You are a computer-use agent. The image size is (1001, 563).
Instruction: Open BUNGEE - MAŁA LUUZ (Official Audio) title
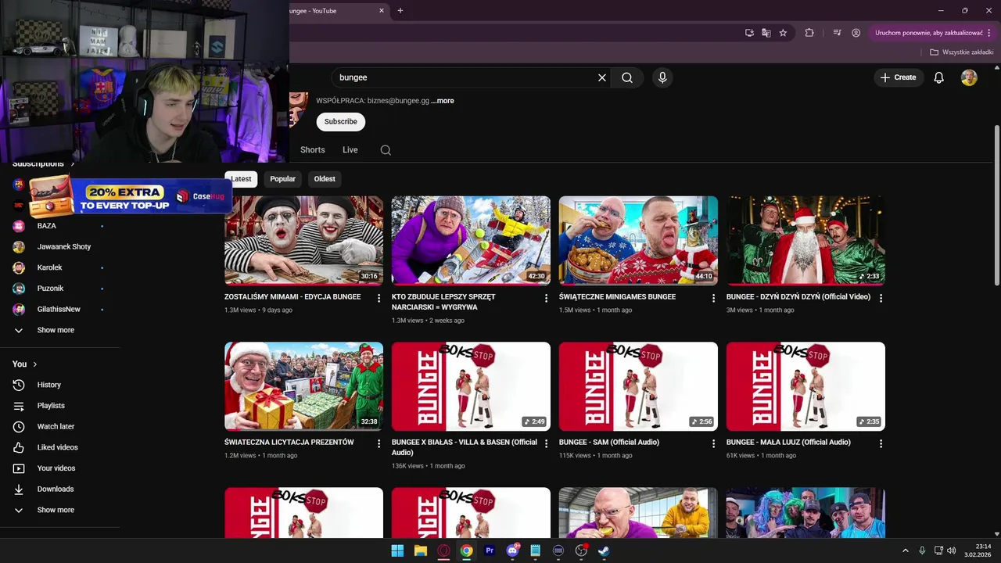pyautogui.click(x=788, y=443)
